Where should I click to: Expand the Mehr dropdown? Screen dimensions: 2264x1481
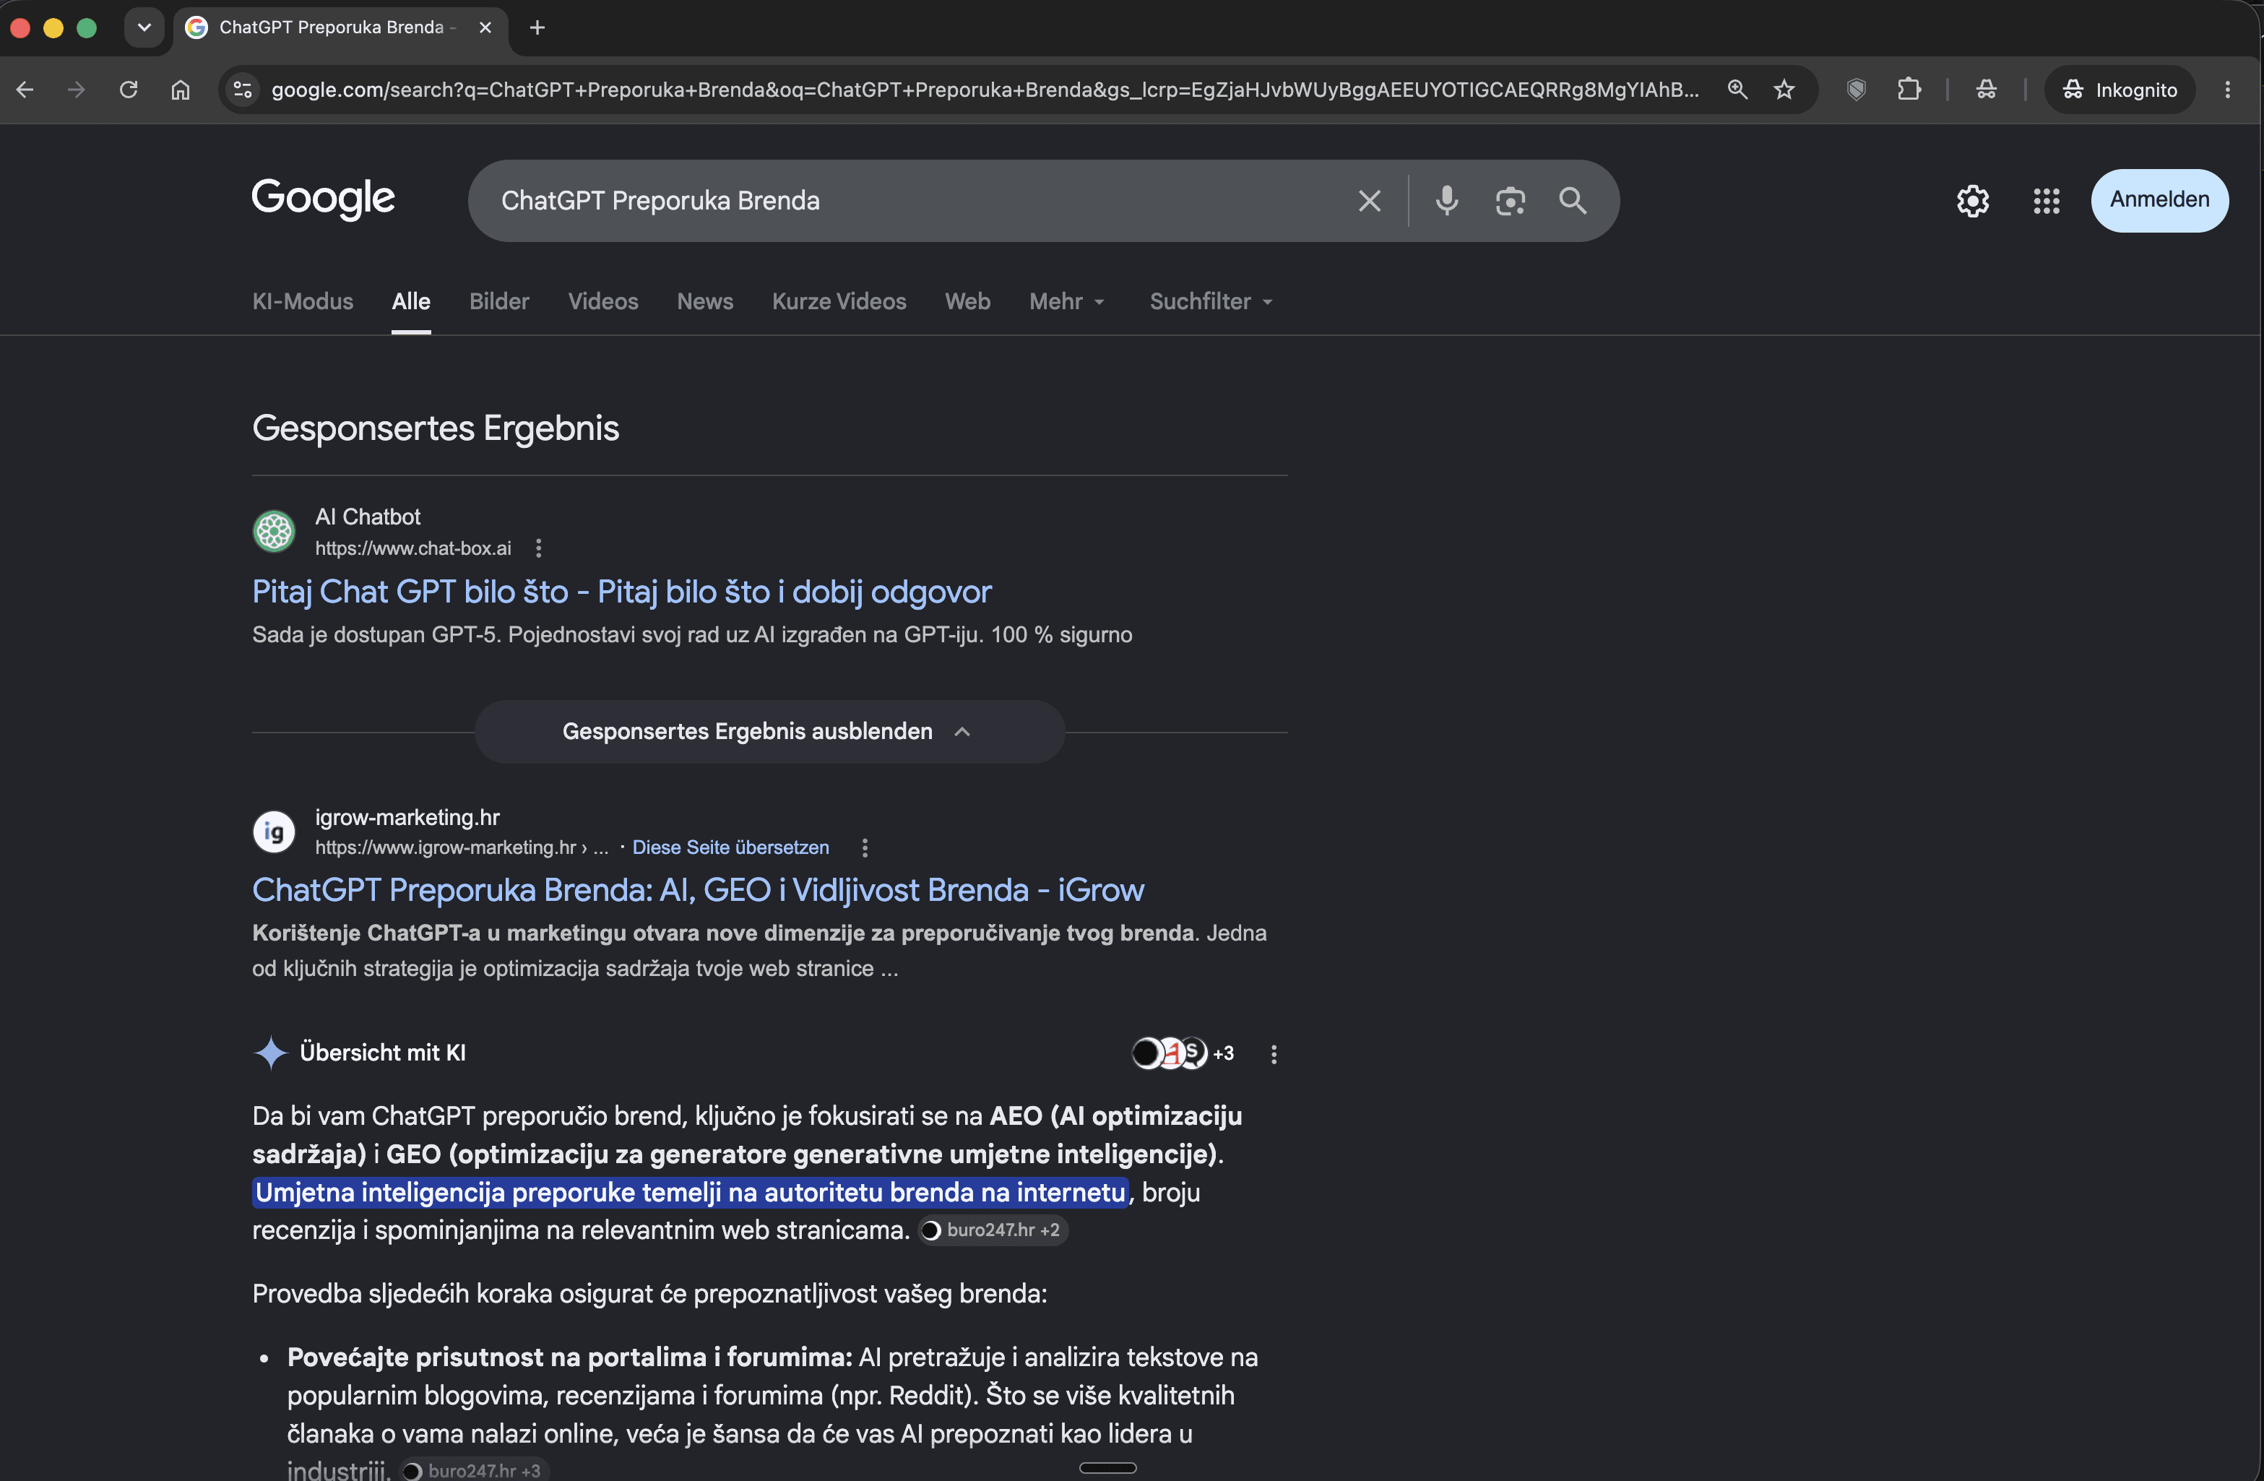pyautogui.click(x=1067, y=301)
